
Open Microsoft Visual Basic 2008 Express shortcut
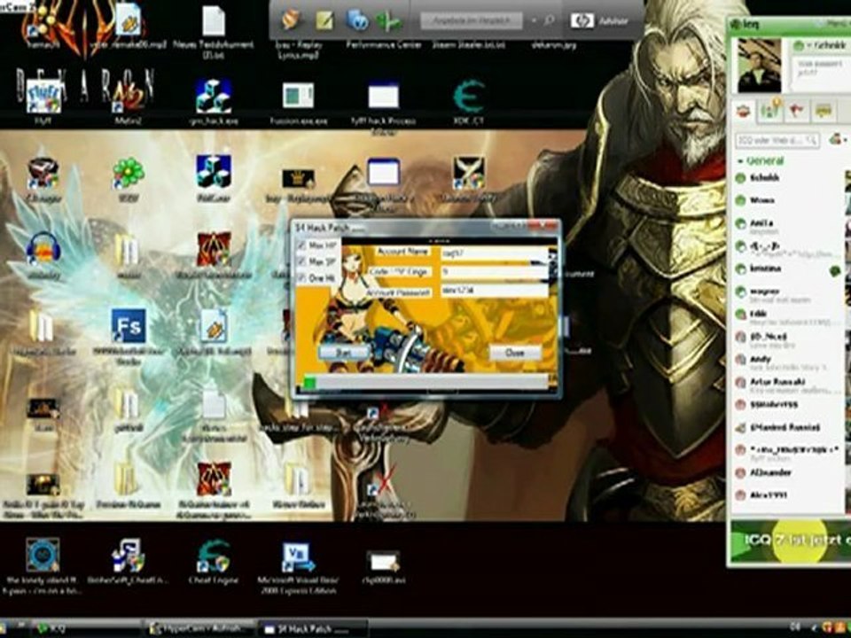pyautogui.click(x=298, y=567)
